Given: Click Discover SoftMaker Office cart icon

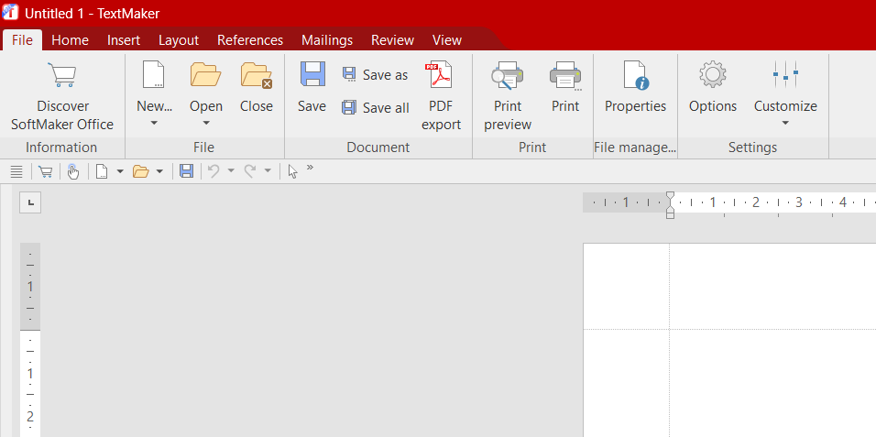Looking at the screenshot, I should tap(62, 75).
